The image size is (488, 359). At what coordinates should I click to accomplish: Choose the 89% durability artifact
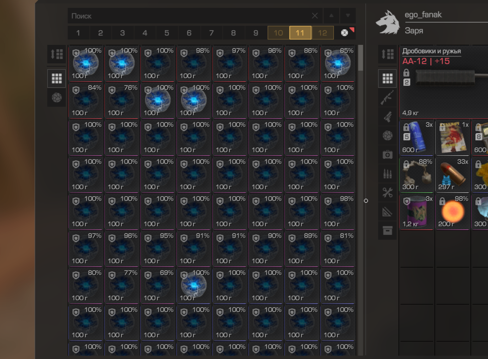click(302, 249)
